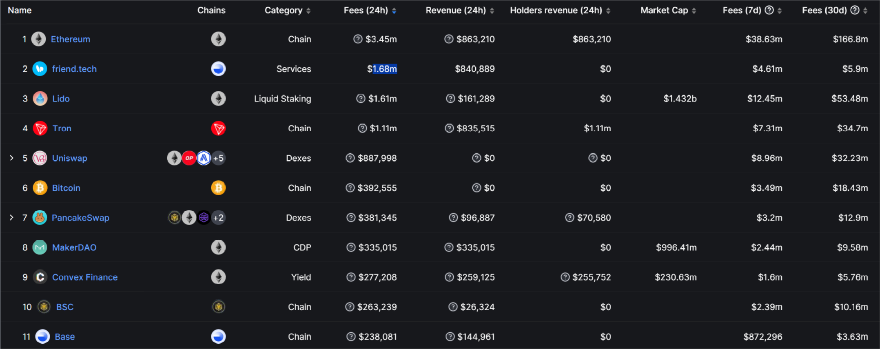Click the Liquid Staking category cell
The width and height of the screenshot is (880, 349).
[283, 99]
